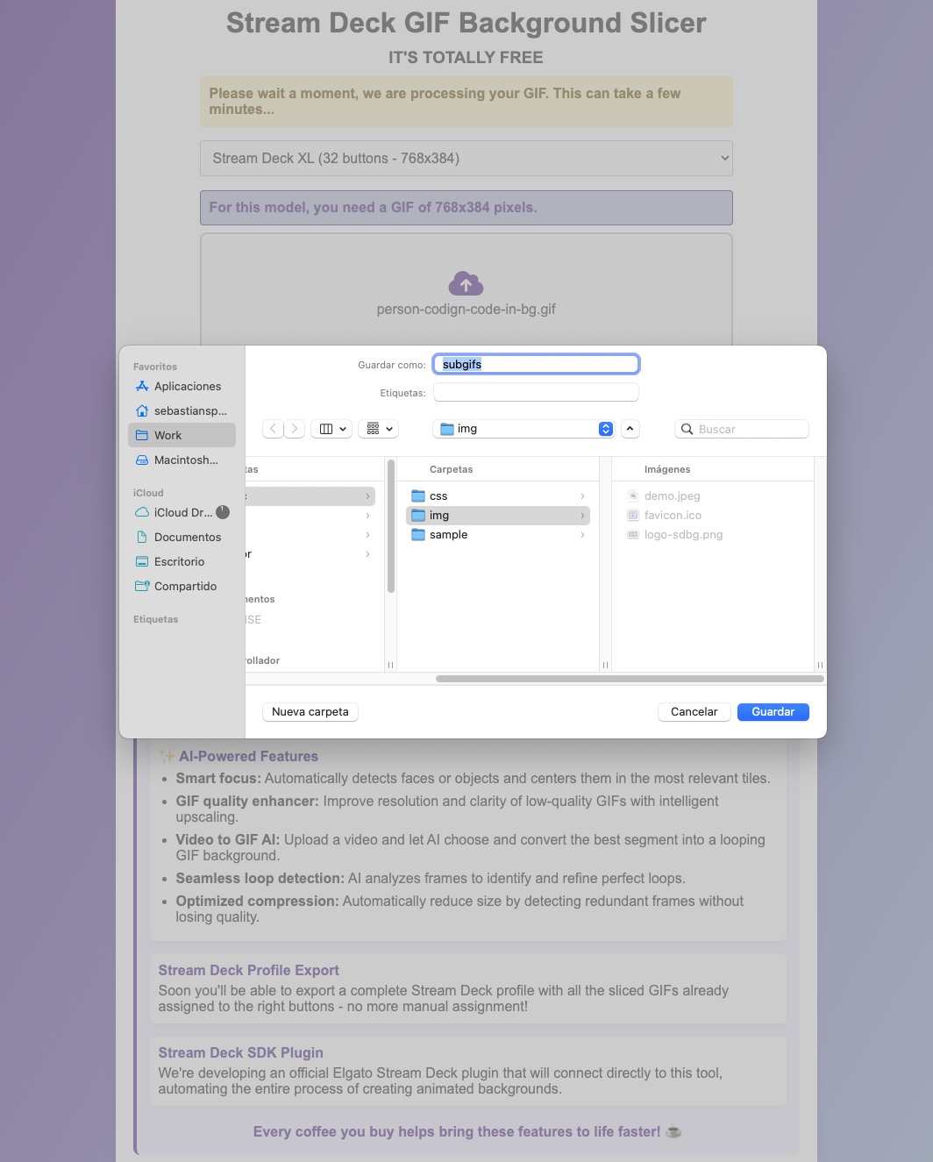Click the Stream Deck SDK Plugin heading
933x1162 pixels.
240,1053
